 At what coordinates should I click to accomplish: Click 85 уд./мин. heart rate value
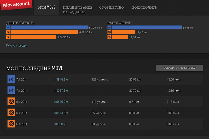pos(99,113)
